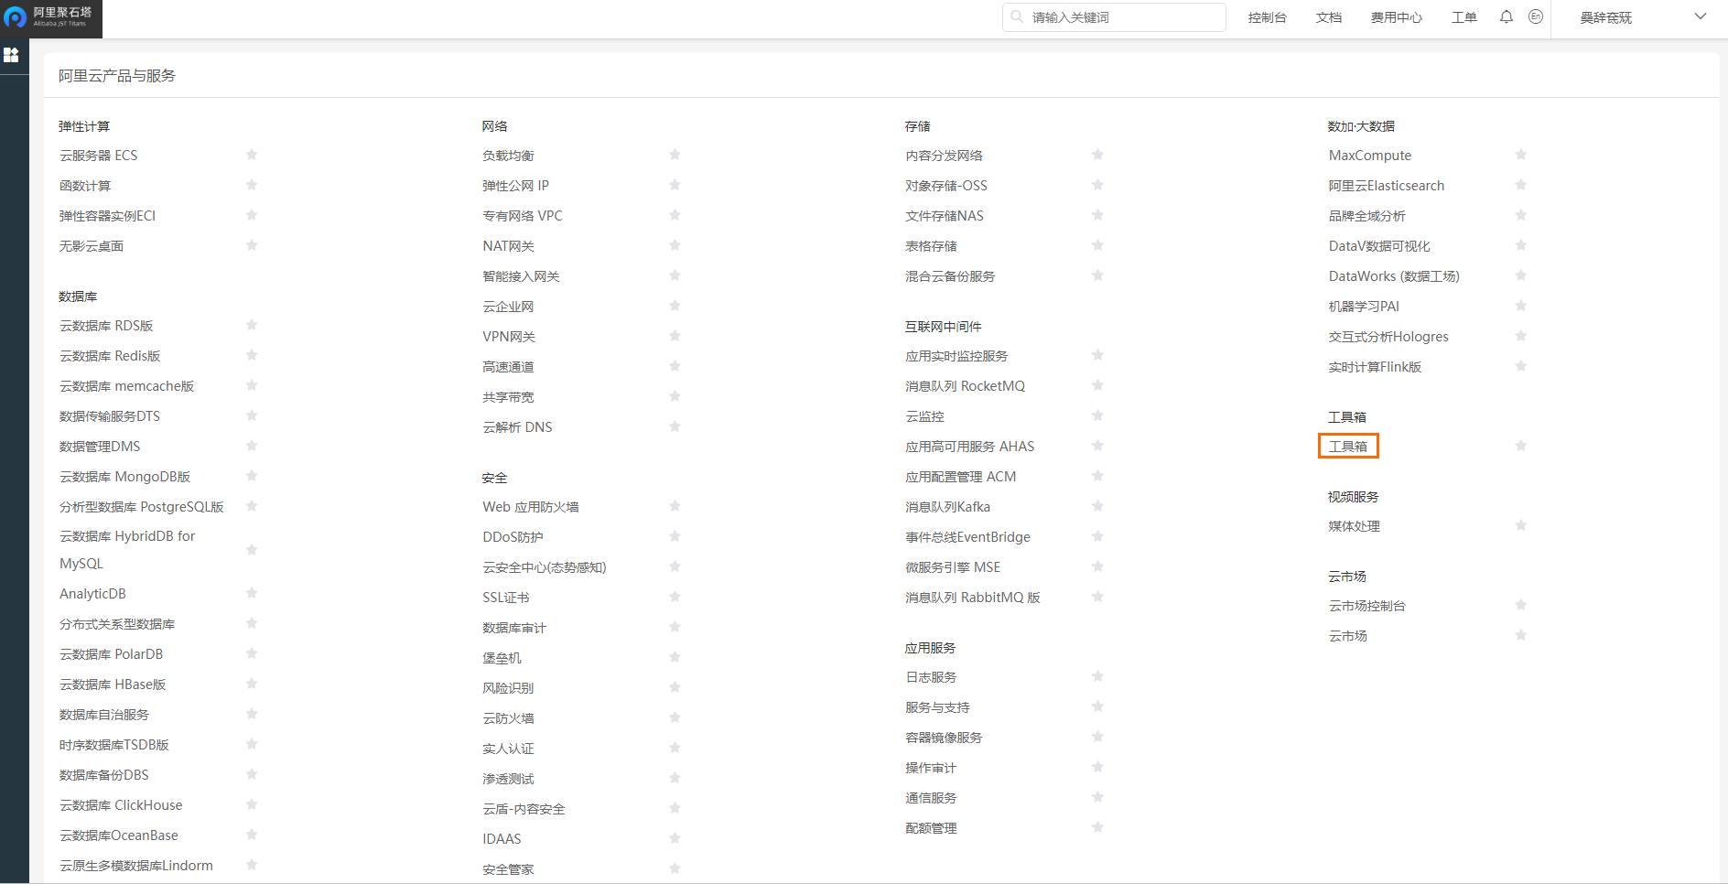Star the 容器镜像服务 row
Screen dimensions: 1728x884
1097,737
